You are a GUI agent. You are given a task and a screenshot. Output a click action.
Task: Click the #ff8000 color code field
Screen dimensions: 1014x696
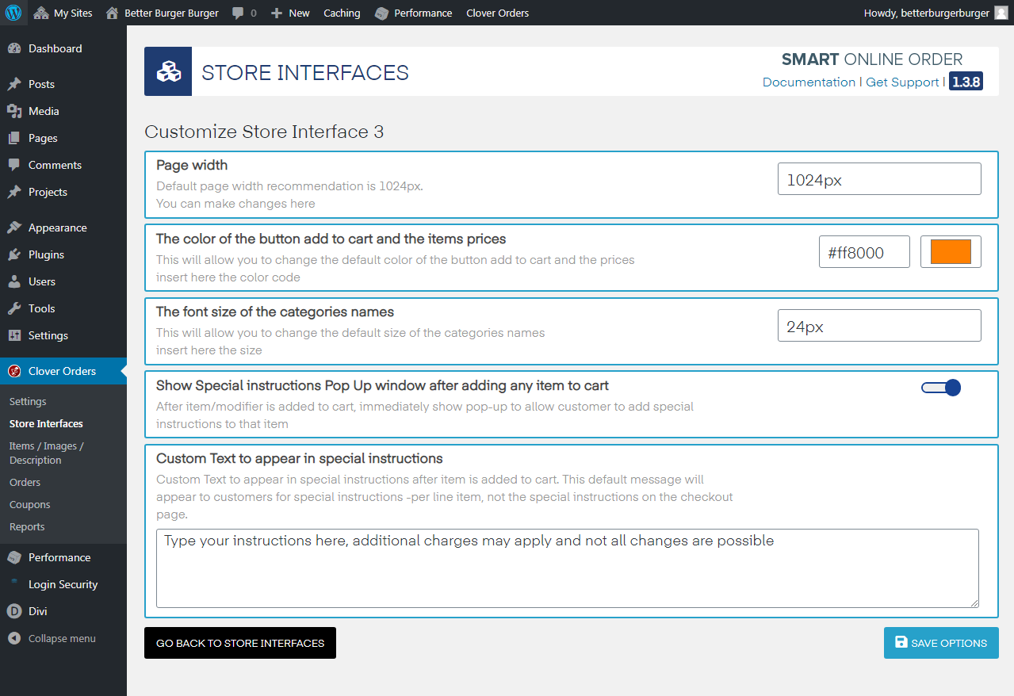point(864,252)
